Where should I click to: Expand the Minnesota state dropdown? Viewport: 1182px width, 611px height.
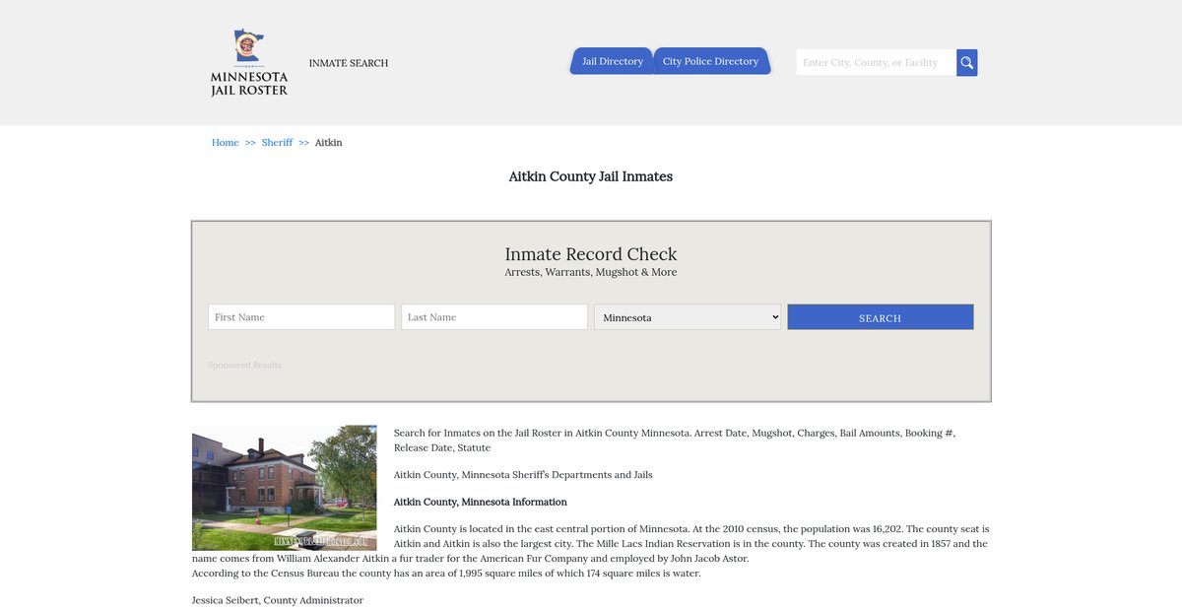tap(688, 317)
